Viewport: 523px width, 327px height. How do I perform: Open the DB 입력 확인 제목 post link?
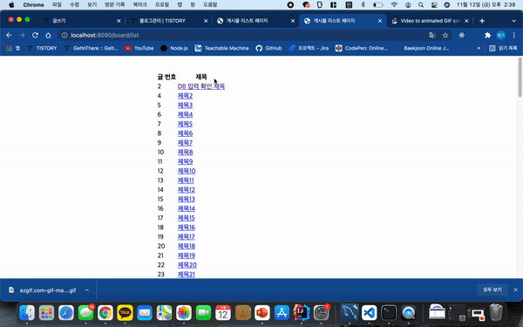pyautogui.click(x=201, y=86)
